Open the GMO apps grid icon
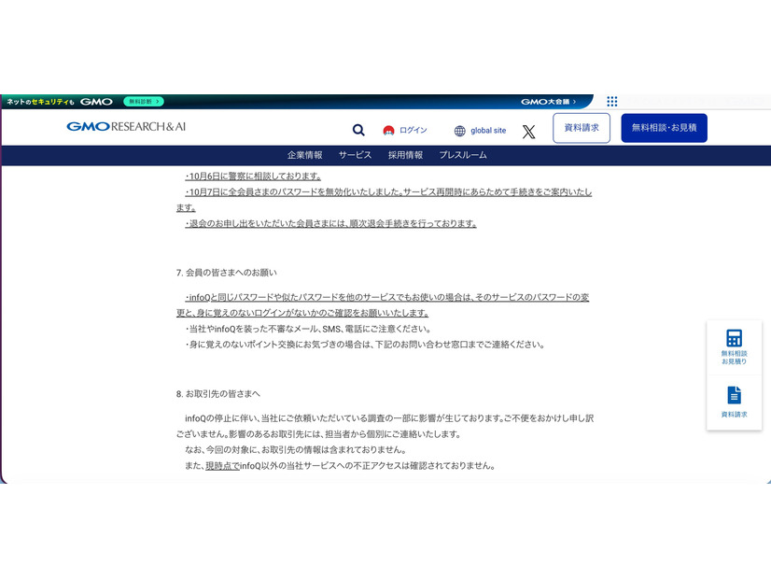 click(x=611, y=102)
